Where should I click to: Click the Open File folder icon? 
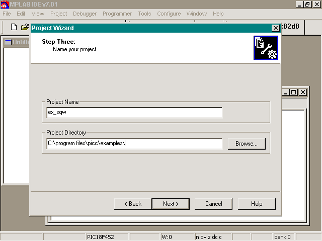click(x=25, y=27)
